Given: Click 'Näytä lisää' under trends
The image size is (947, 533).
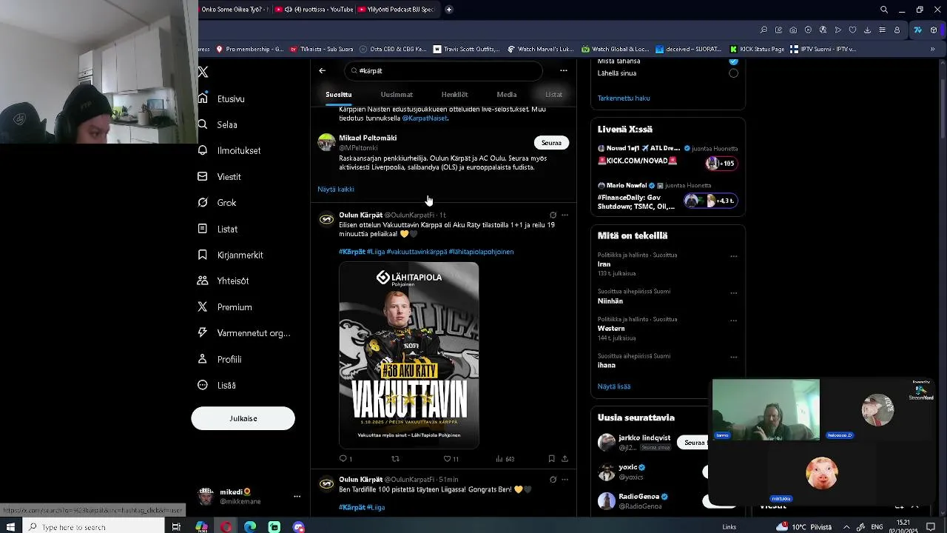Looking at the screenshot, I should click(614, 386).
